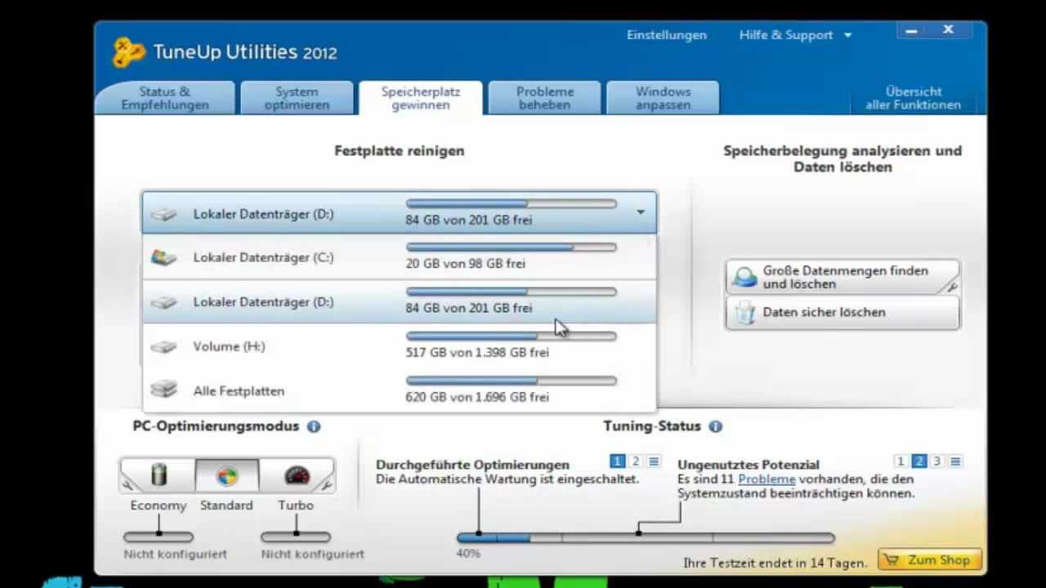1046x588 pixels.
Task: Show page 3 of Ungenutztes Potenzial
Action: pos(937,461)
